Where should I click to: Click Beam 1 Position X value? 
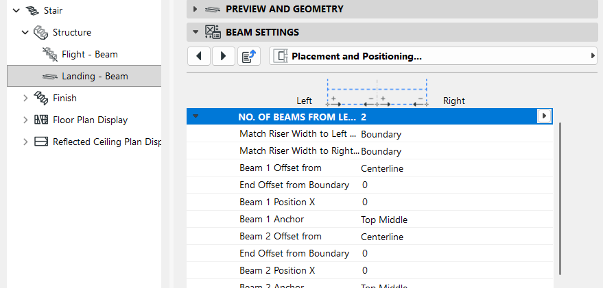click(x=364, y=202)
